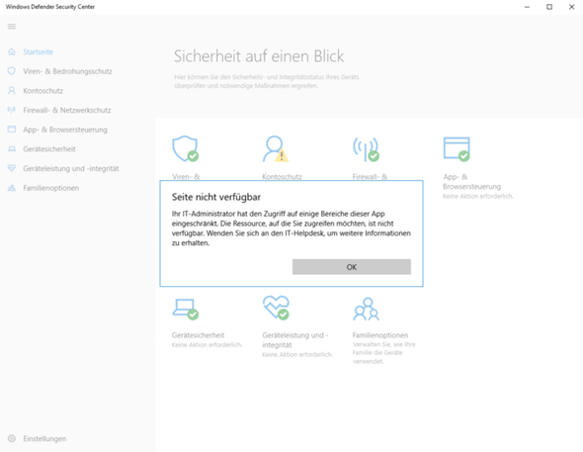Viewport: 583px width, 452px height.
Task: Open the Geräteleistung und -integrität heart tile icon
Action: [276, 308]
